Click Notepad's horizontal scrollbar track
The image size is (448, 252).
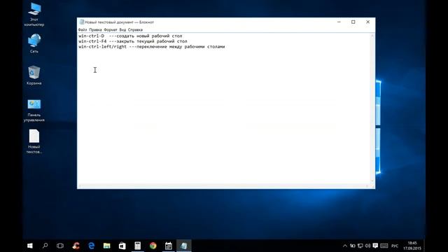click(x=223, y=186)
